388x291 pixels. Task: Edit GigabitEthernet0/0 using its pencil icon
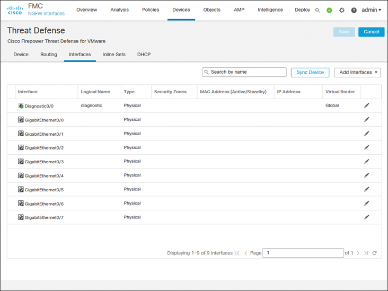coord(366,120)
